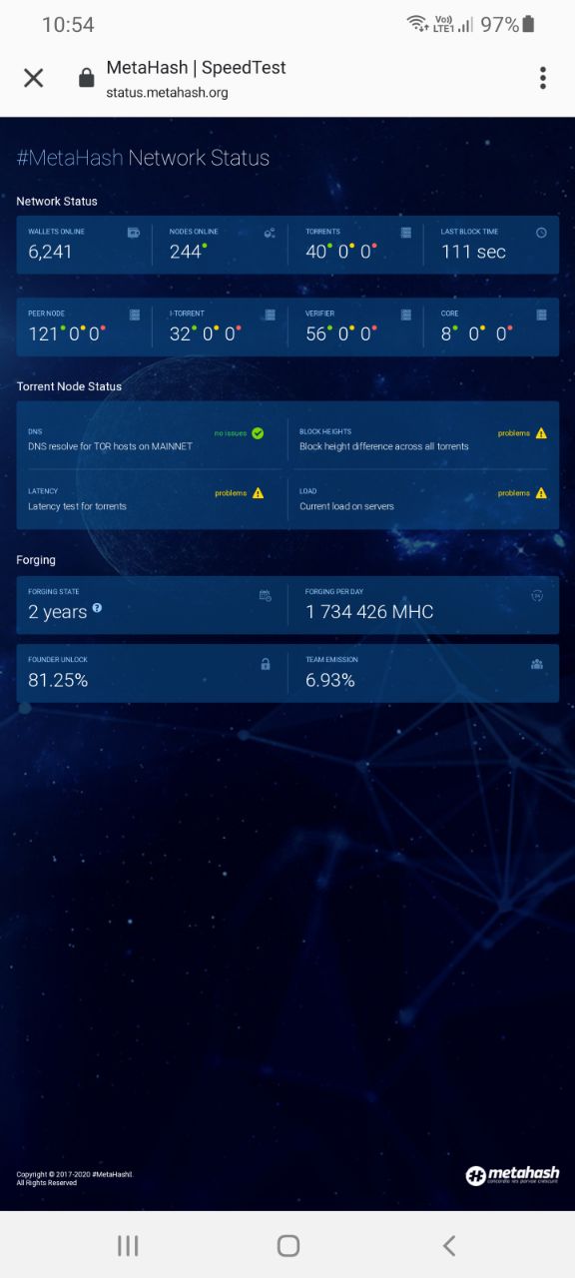Tap 'Block height difference across all torrents'

[384, 446]
